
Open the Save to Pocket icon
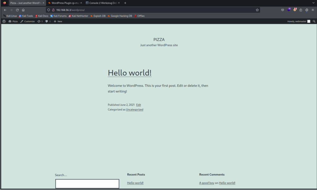pos(283,10)
